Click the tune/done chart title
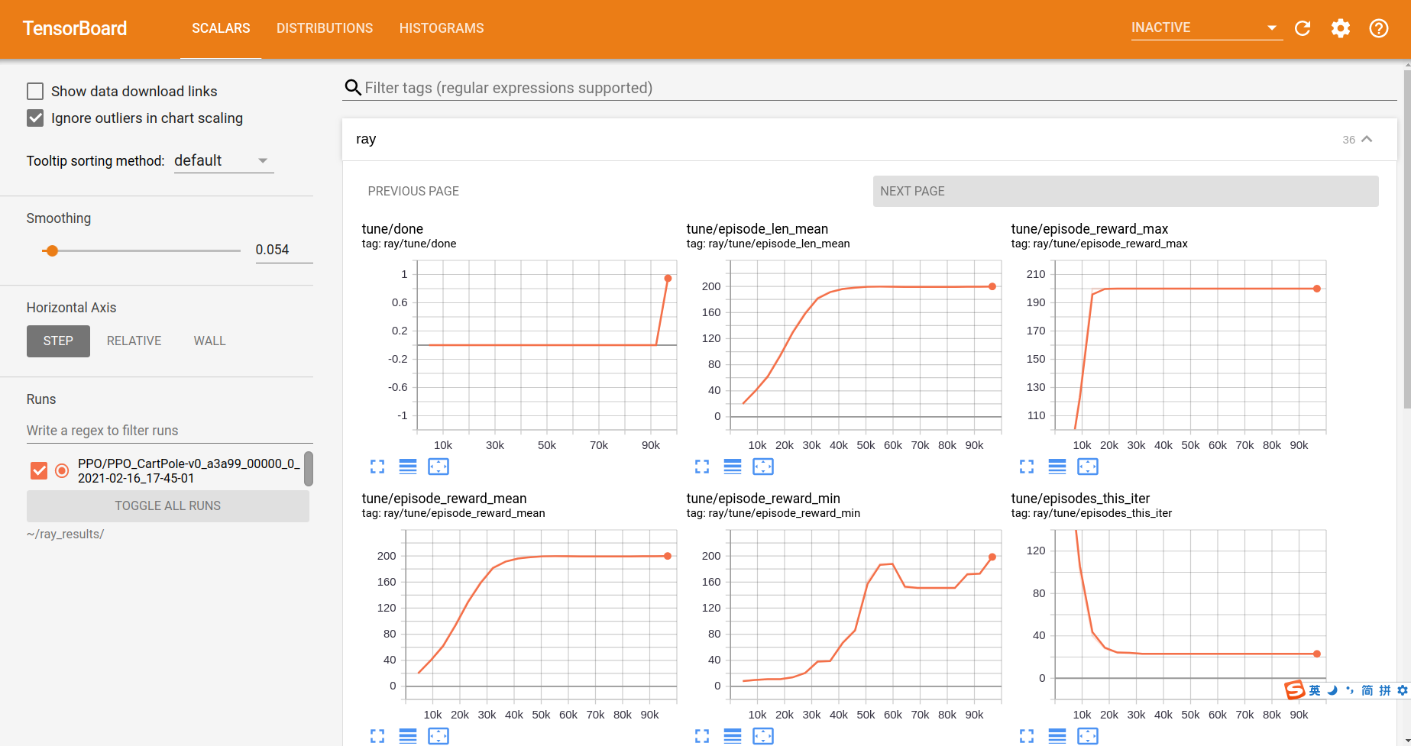 (393, 229)
